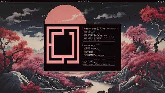
Task: Click the '2.13 GiB / 7.74 GiB' memory line
Action: 94,38
